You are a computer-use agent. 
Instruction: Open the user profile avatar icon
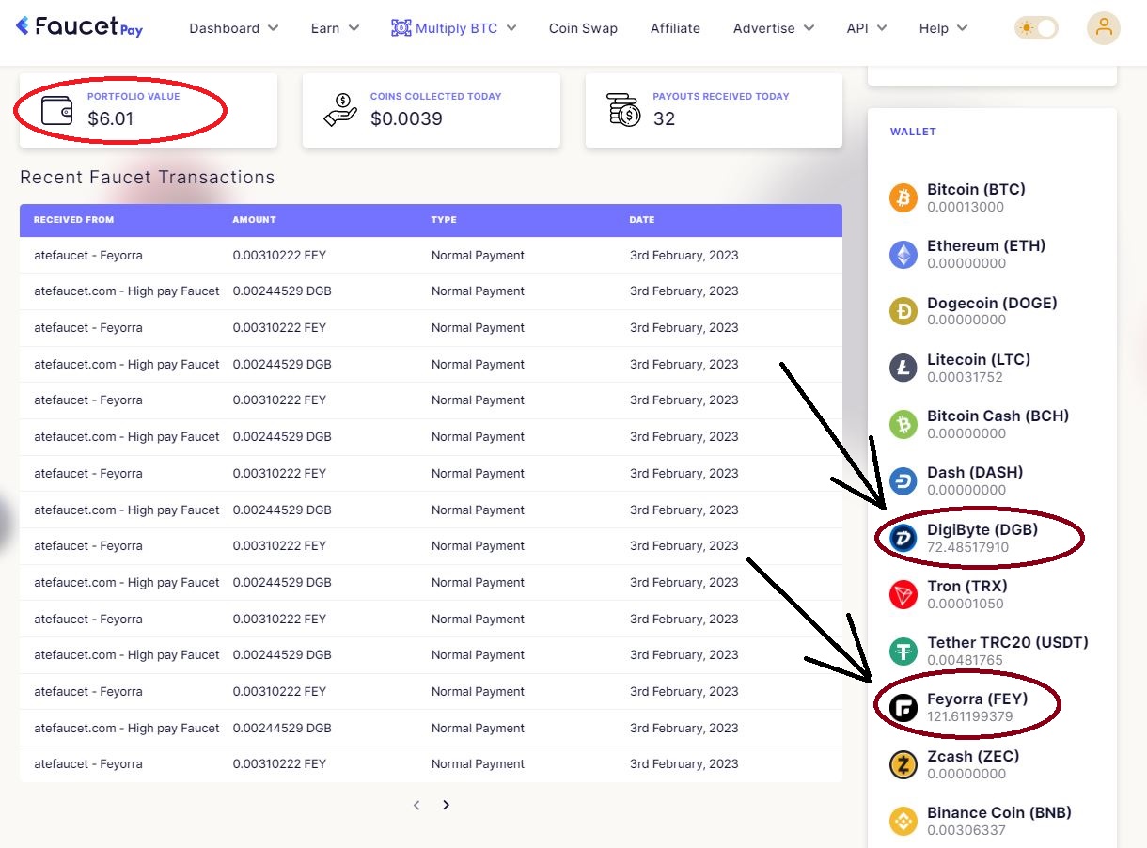pos(1103,28)
